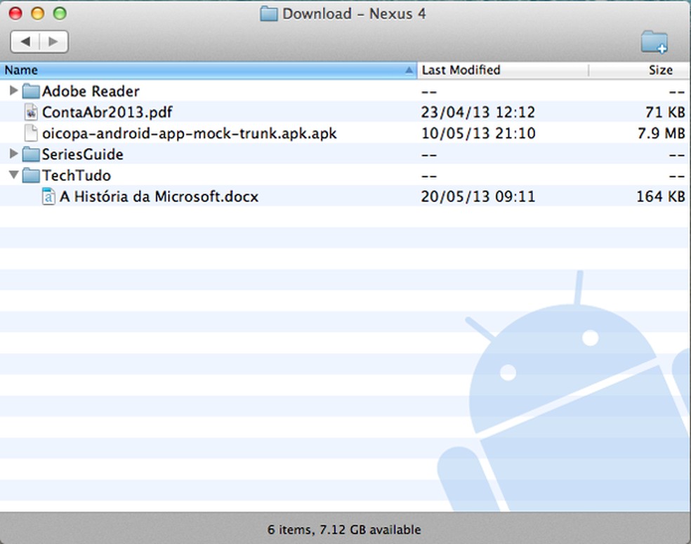Sort by Last Modified column header
691x544 pixels.
[x=503, y=70]
